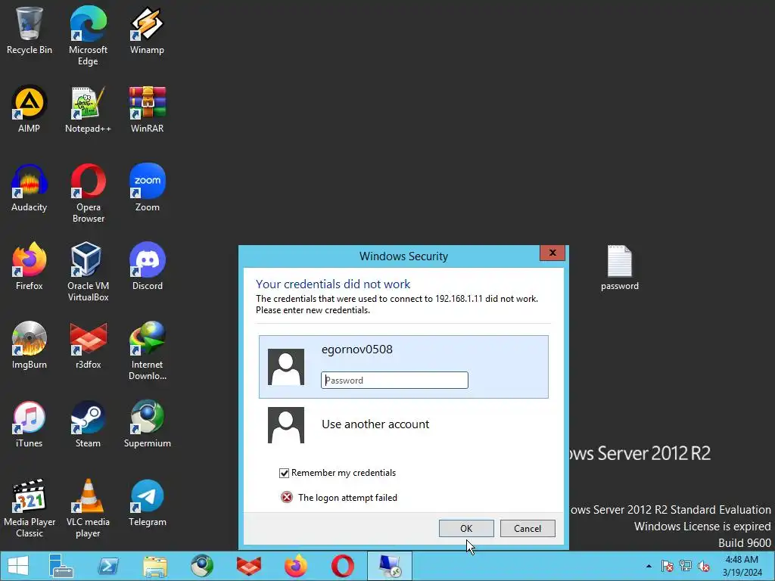The image size is (775, 581).
Task: Click the r3dfox desktop shortcut
Action: pos(88,345)
